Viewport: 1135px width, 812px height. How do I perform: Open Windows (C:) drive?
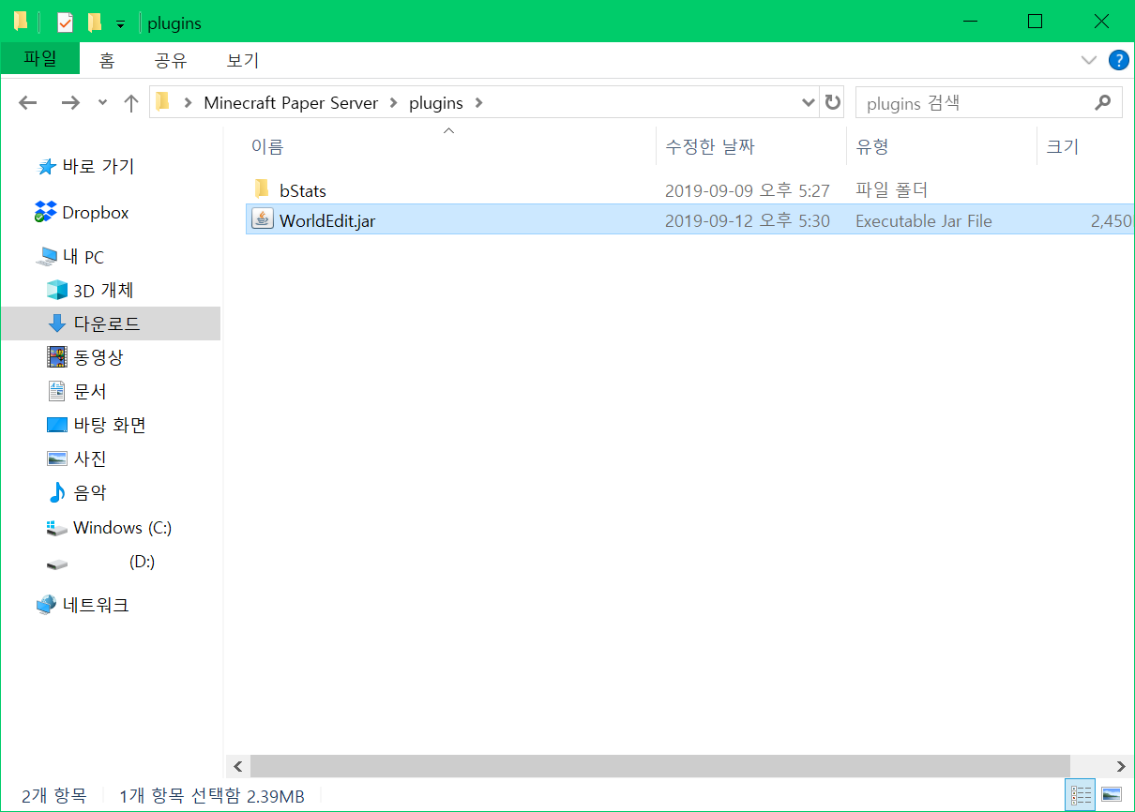122,528
